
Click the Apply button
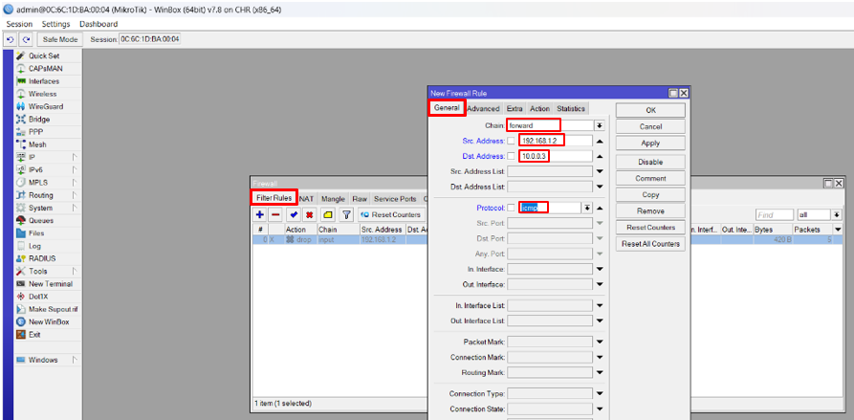(650, 144)
